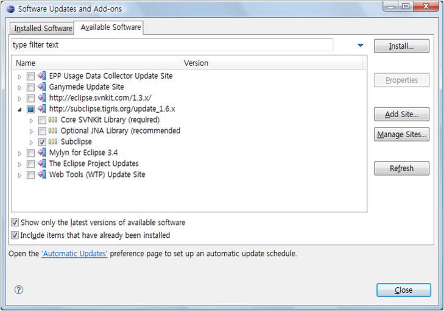The image size is (444, 311).
Task: Click the Add Site... button
Action: [x=401, y=114]
